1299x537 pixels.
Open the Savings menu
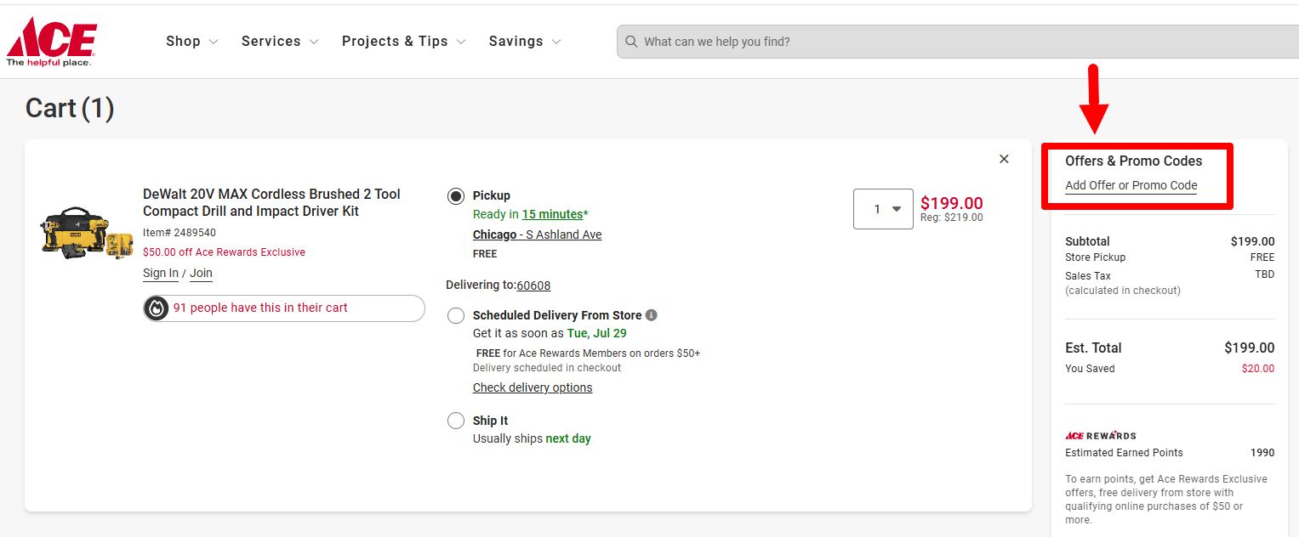525,41
